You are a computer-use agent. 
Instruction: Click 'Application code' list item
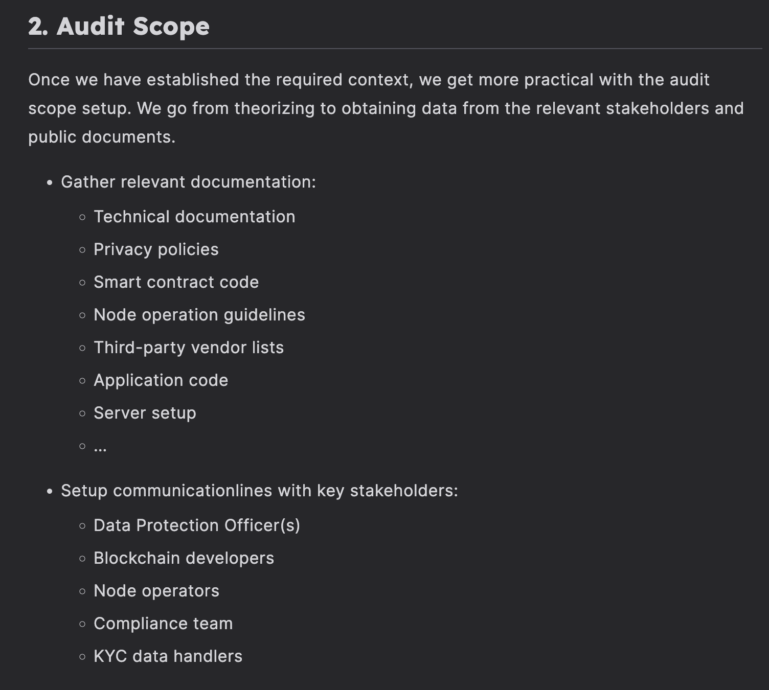pyautogui.click(x=161, y=380)
